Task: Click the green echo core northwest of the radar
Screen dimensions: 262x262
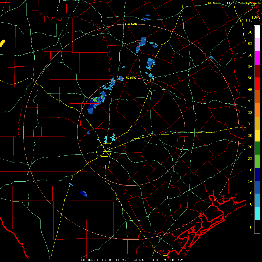Action: [x=95, y=100]
